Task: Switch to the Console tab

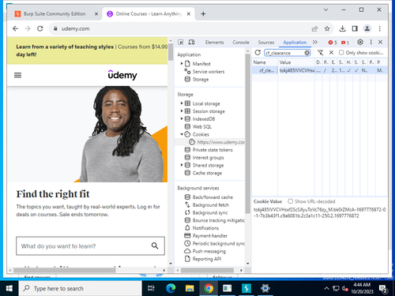Action: point(241,43)
